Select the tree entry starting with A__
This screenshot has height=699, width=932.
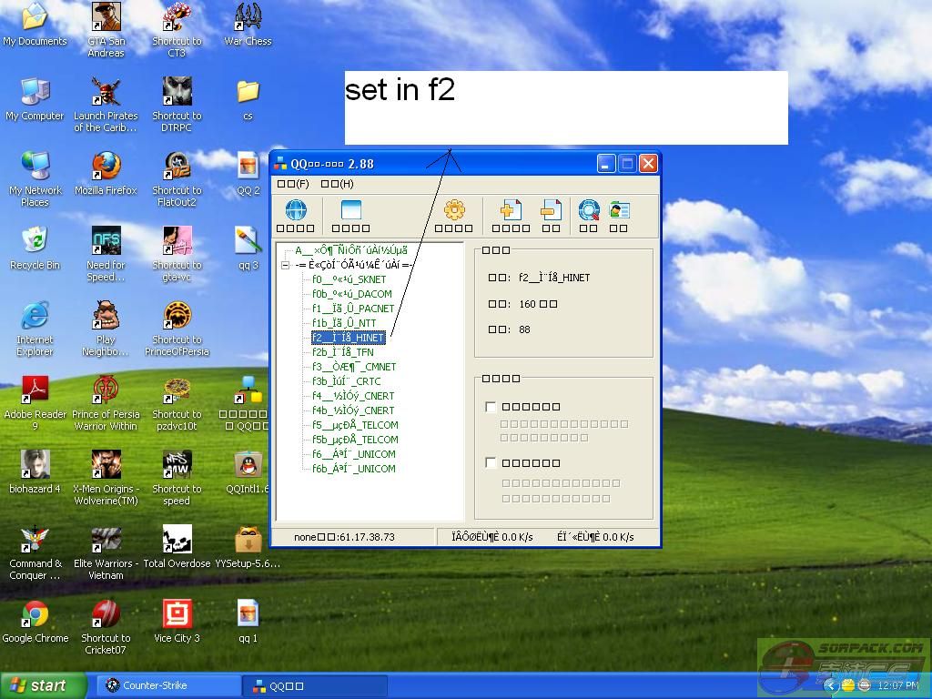351,251
